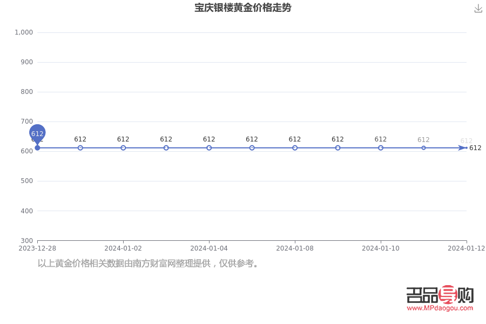Open the www.MPdaogou.com link

[440, 308]
